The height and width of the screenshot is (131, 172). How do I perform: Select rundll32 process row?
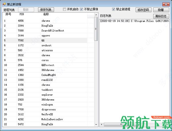point(46,80)
